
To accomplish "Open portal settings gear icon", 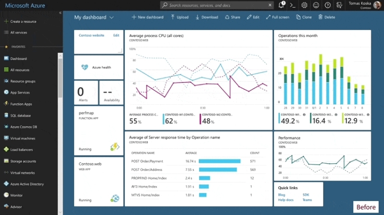I will click(304, 5).
